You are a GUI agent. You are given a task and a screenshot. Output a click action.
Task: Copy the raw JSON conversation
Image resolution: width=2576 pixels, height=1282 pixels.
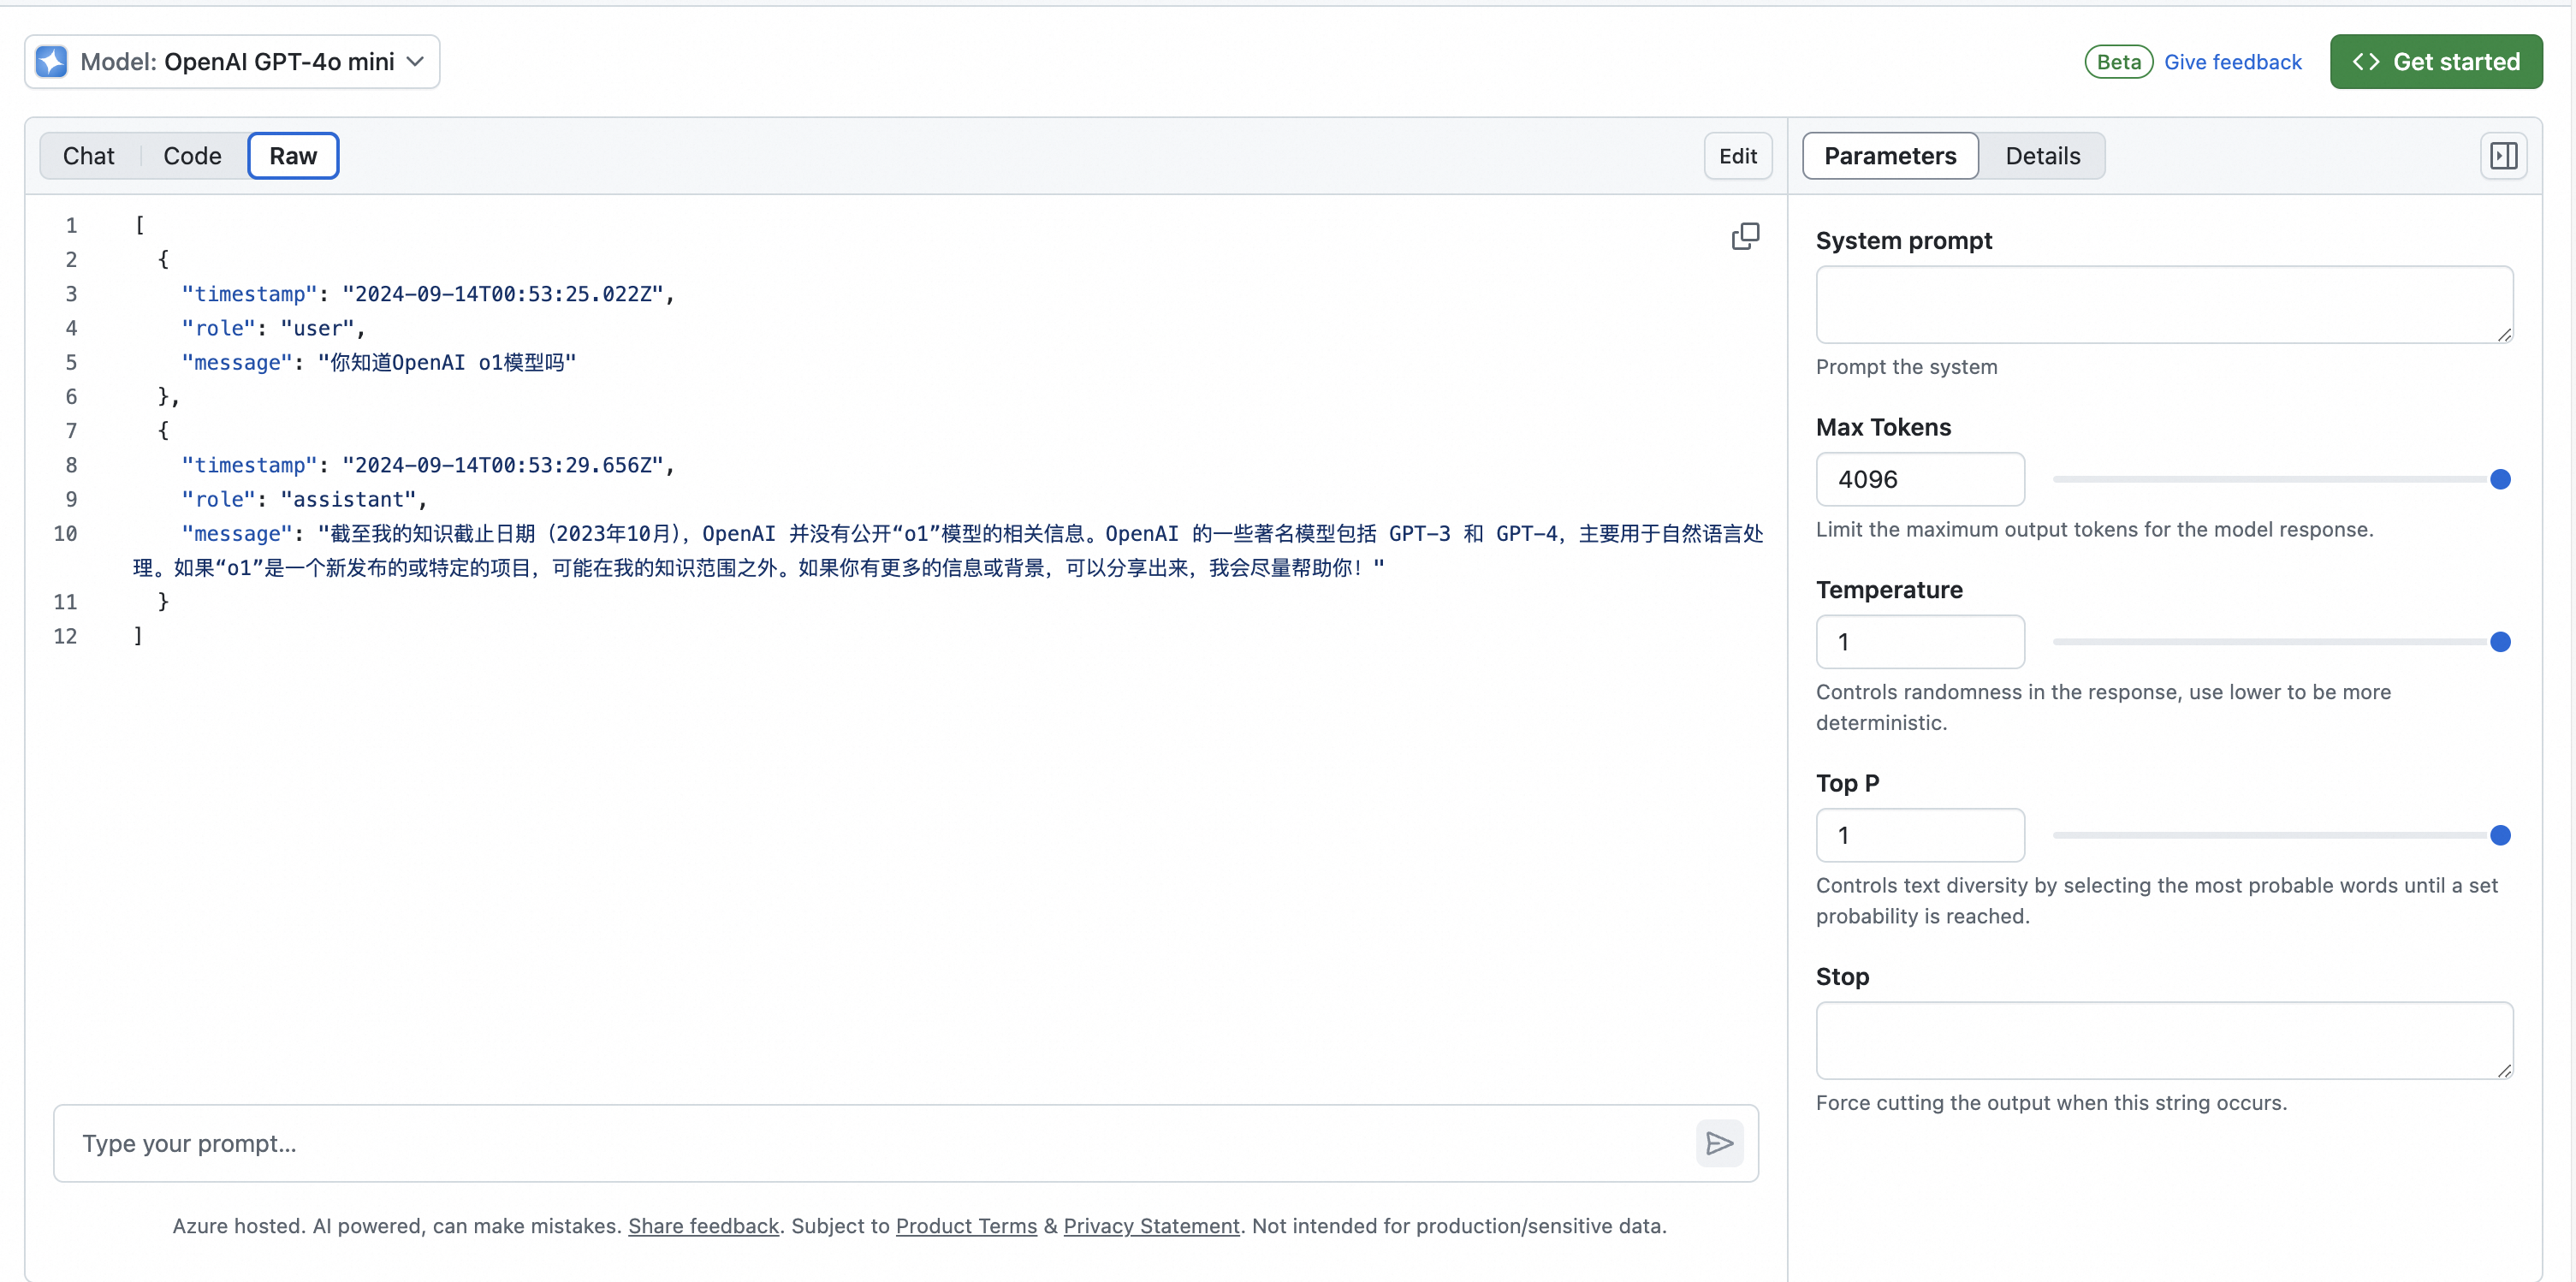[1745, 236]
